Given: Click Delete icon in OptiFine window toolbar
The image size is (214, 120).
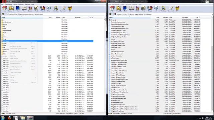Looking at the screenshot, I should [x=137, y=9].
